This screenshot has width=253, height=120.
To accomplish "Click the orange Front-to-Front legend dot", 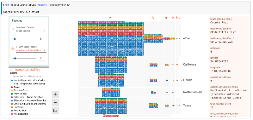I will click(x=12, y=90).
